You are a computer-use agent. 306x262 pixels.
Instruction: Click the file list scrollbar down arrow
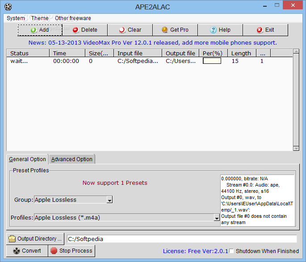point(296,149)
